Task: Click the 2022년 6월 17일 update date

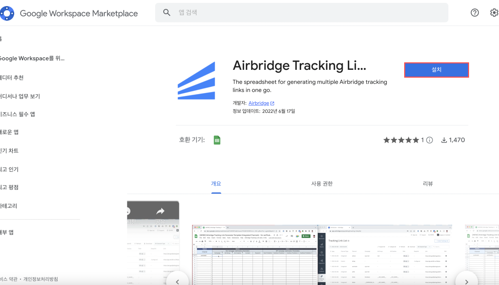Action: pos(279,111)
